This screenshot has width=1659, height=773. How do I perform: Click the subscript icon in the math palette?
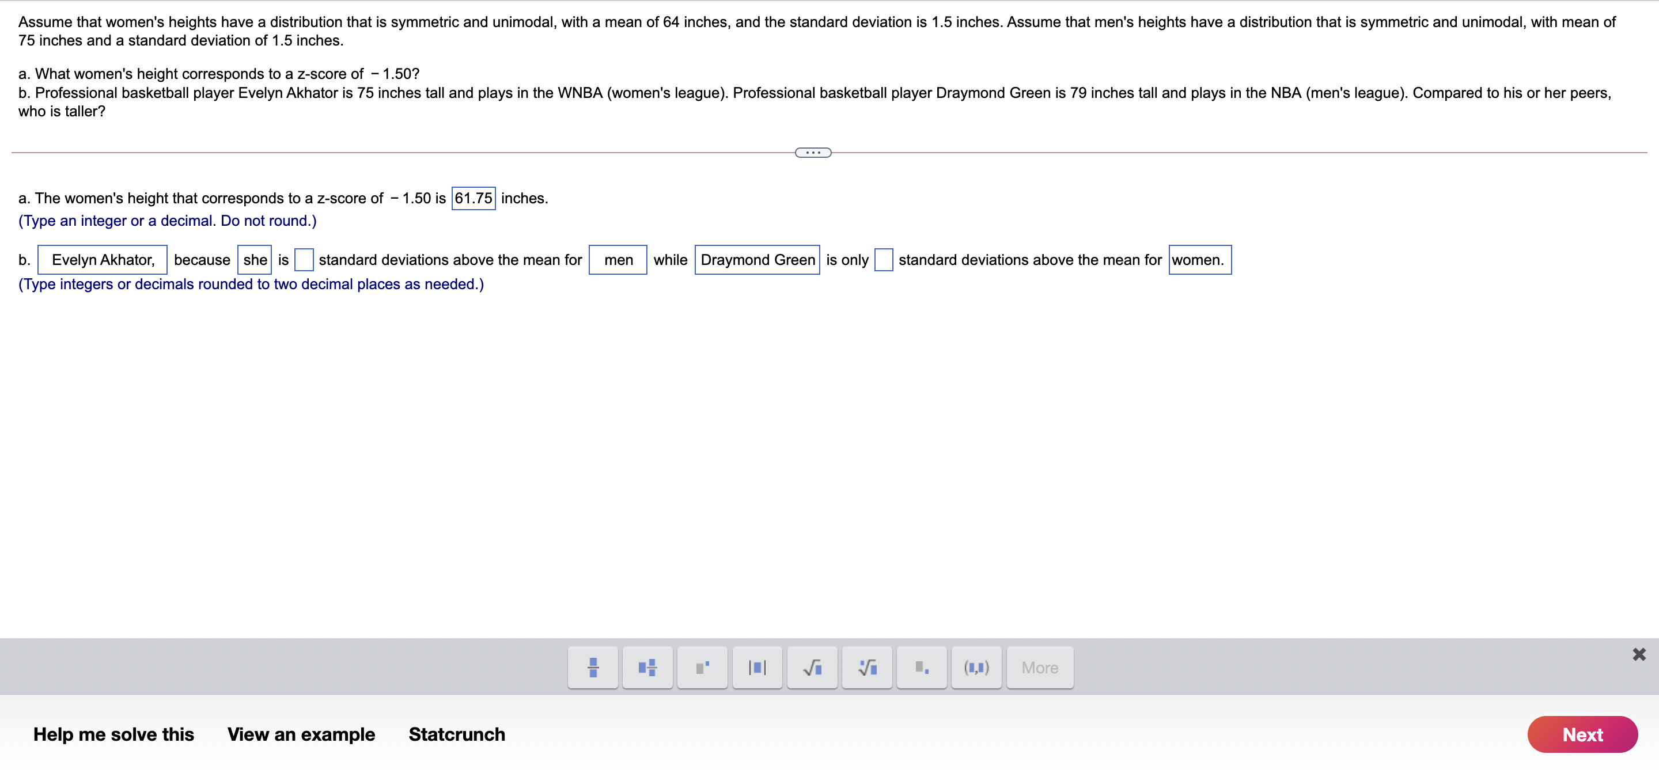click(x=922, y=668)
